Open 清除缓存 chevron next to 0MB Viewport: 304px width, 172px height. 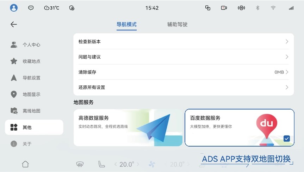pyautogui.click(x=287, y=72)
